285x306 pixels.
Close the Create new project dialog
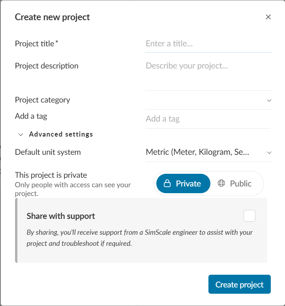coord(268,17)
